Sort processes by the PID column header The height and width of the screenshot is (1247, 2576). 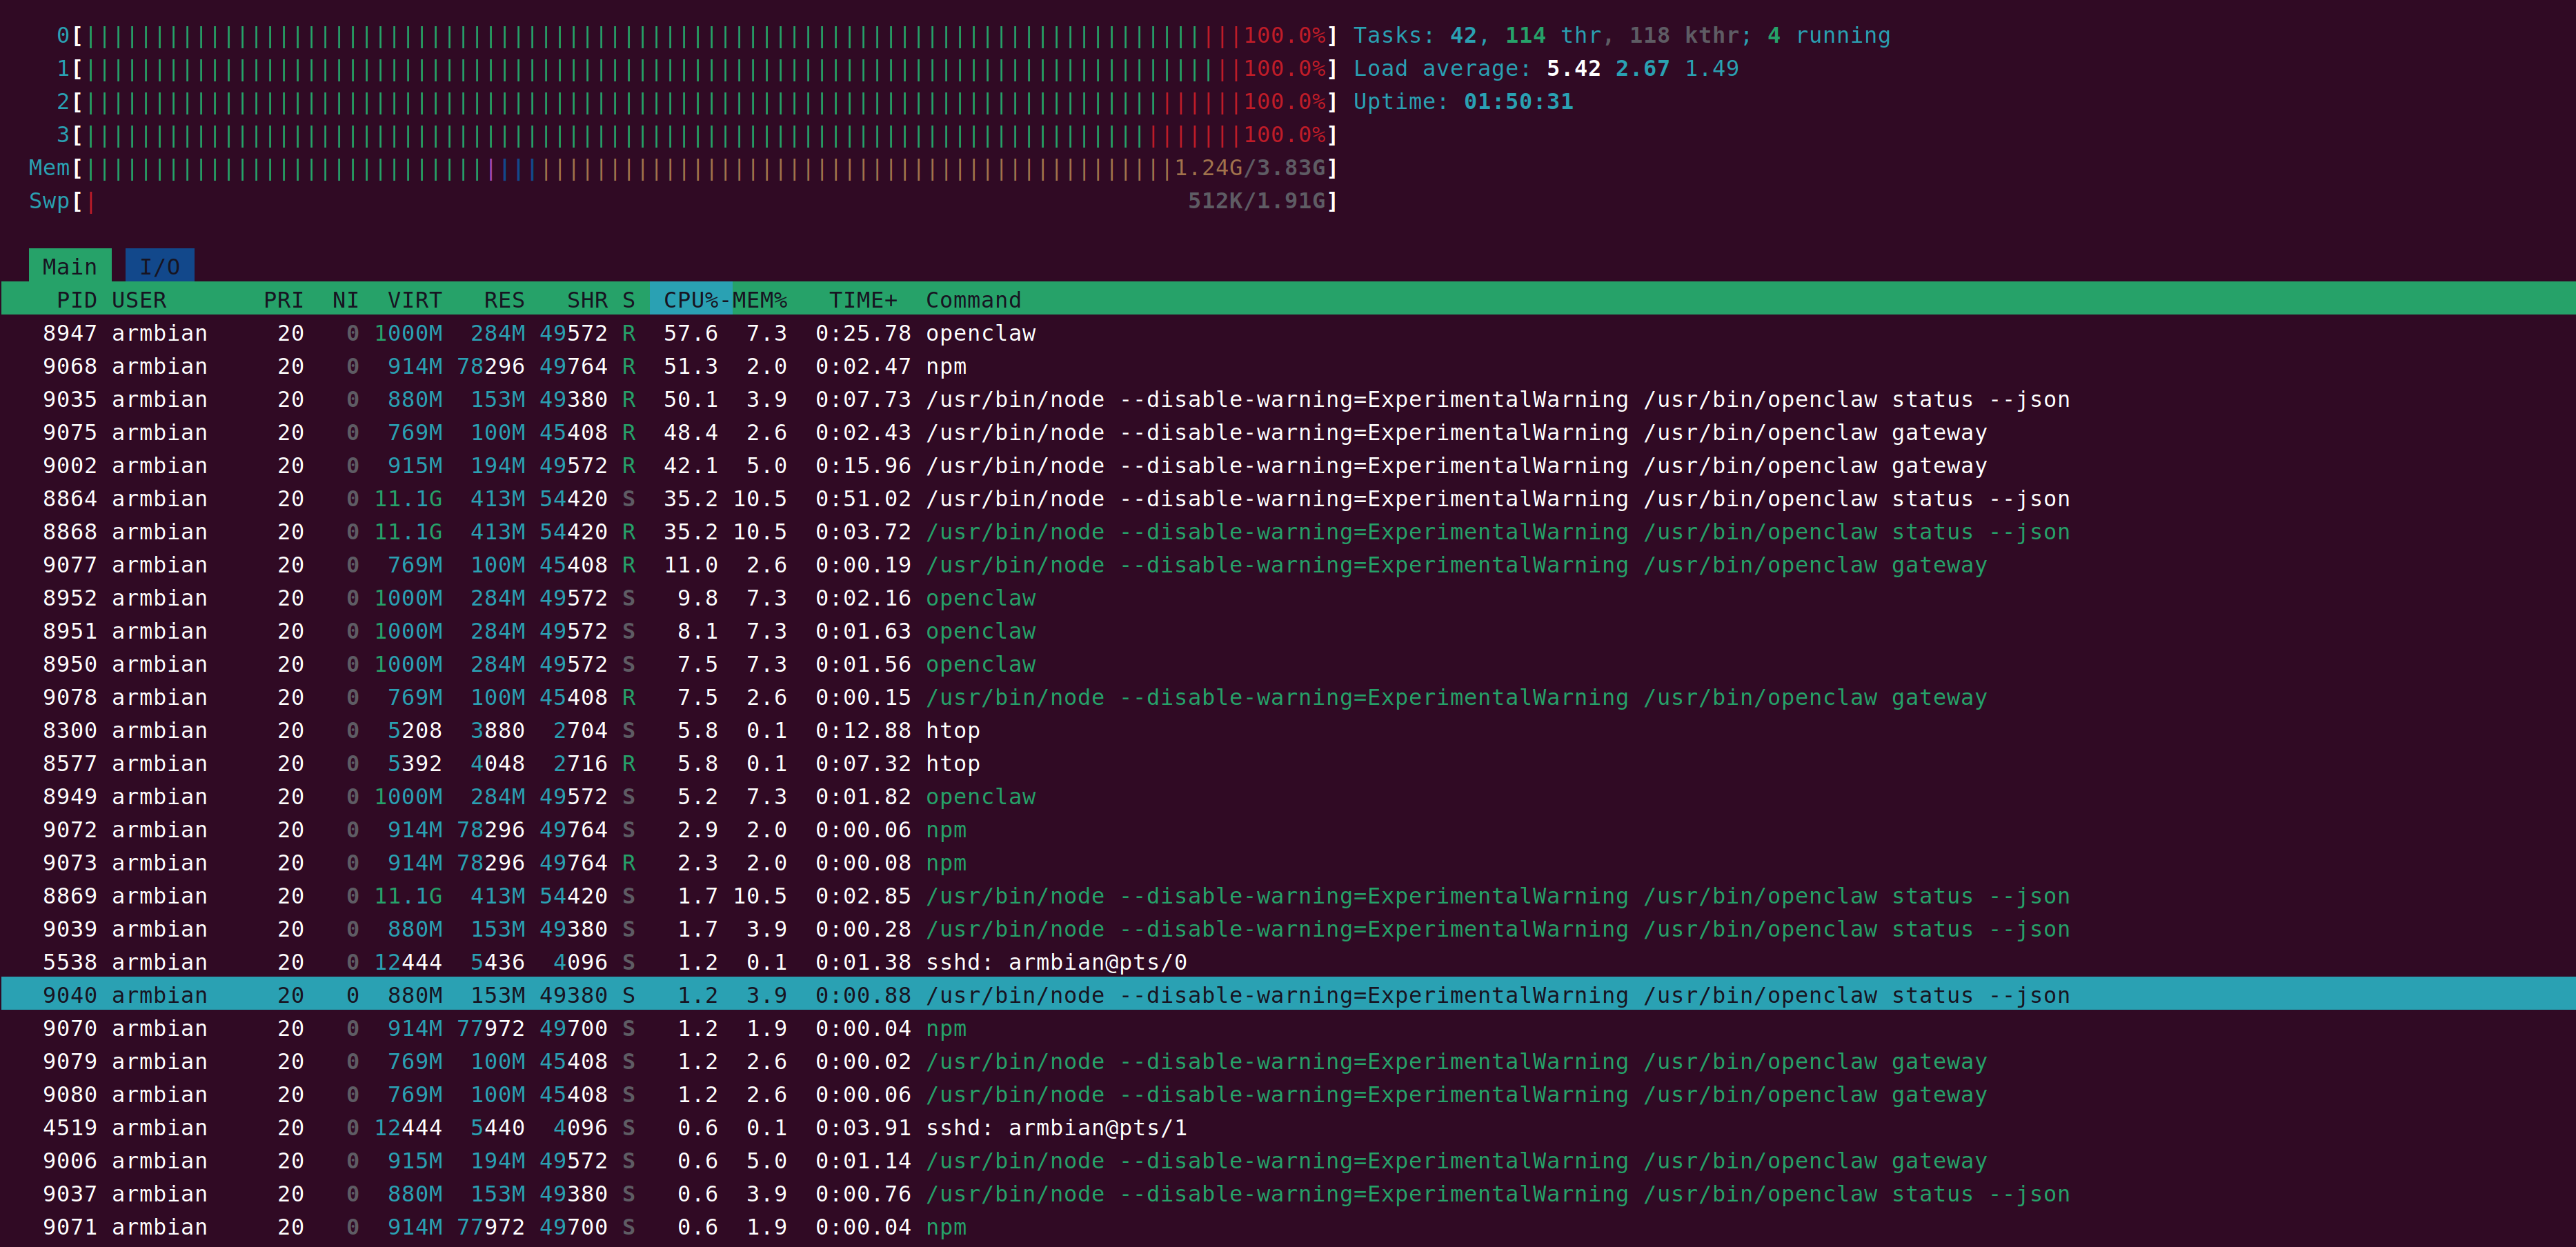point(76,299)
